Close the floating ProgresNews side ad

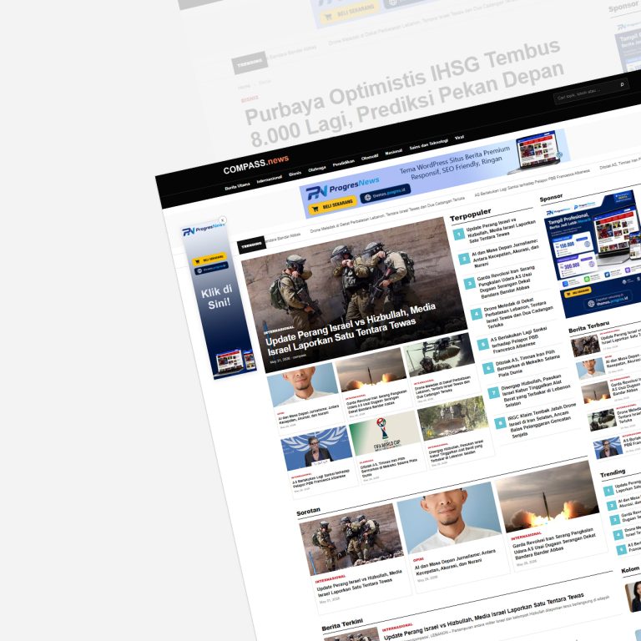[x=222, y=220]
